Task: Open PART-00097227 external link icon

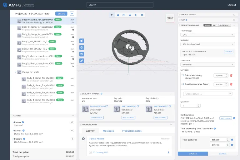Action: 170,106
